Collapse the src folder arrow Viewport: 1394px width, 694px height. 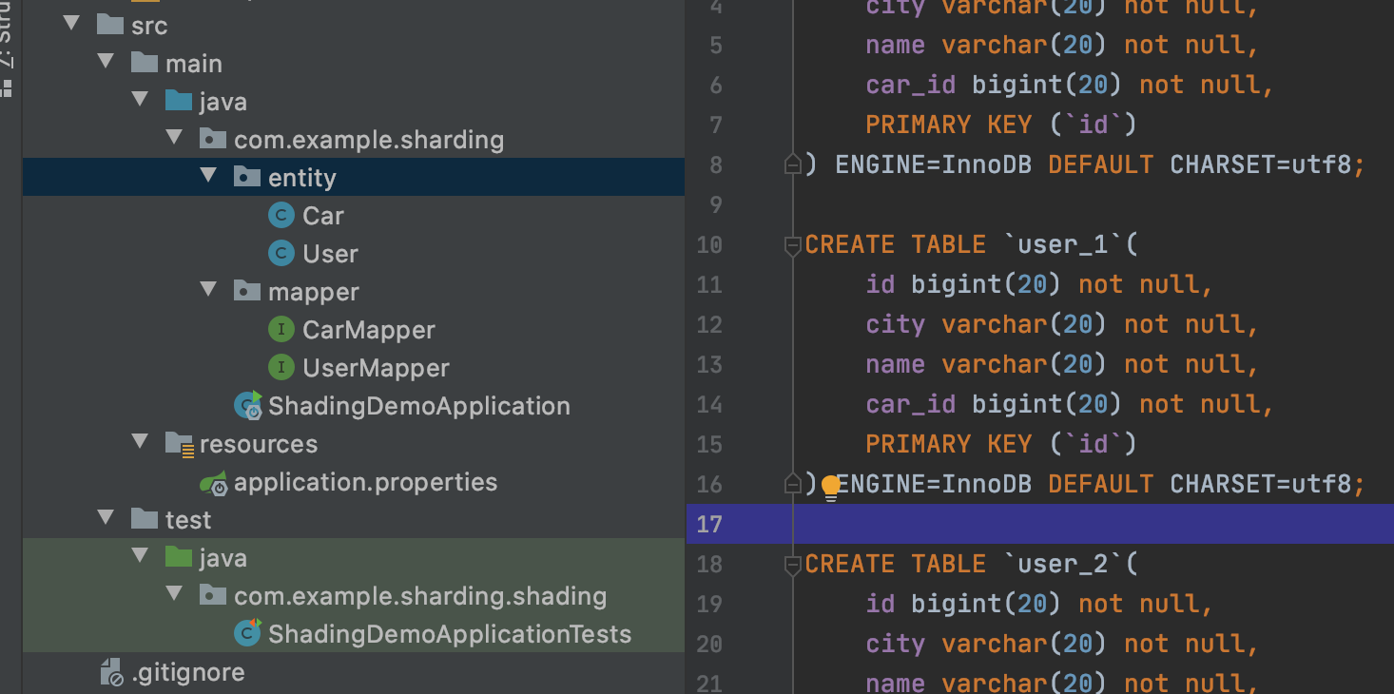click(71, 24)
